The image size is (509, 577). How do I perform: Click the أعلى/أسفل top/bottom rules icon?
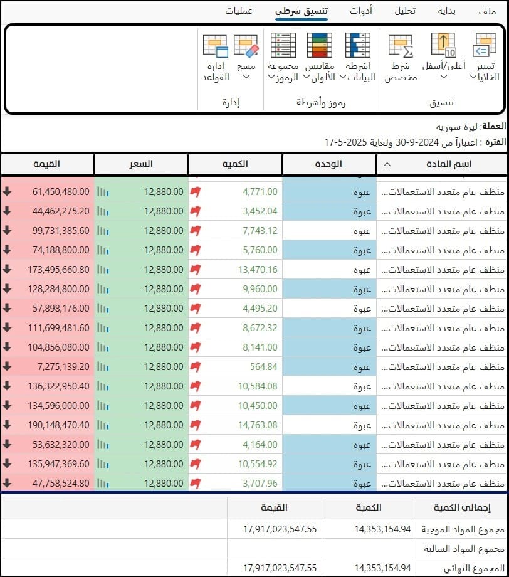[444, 45]
